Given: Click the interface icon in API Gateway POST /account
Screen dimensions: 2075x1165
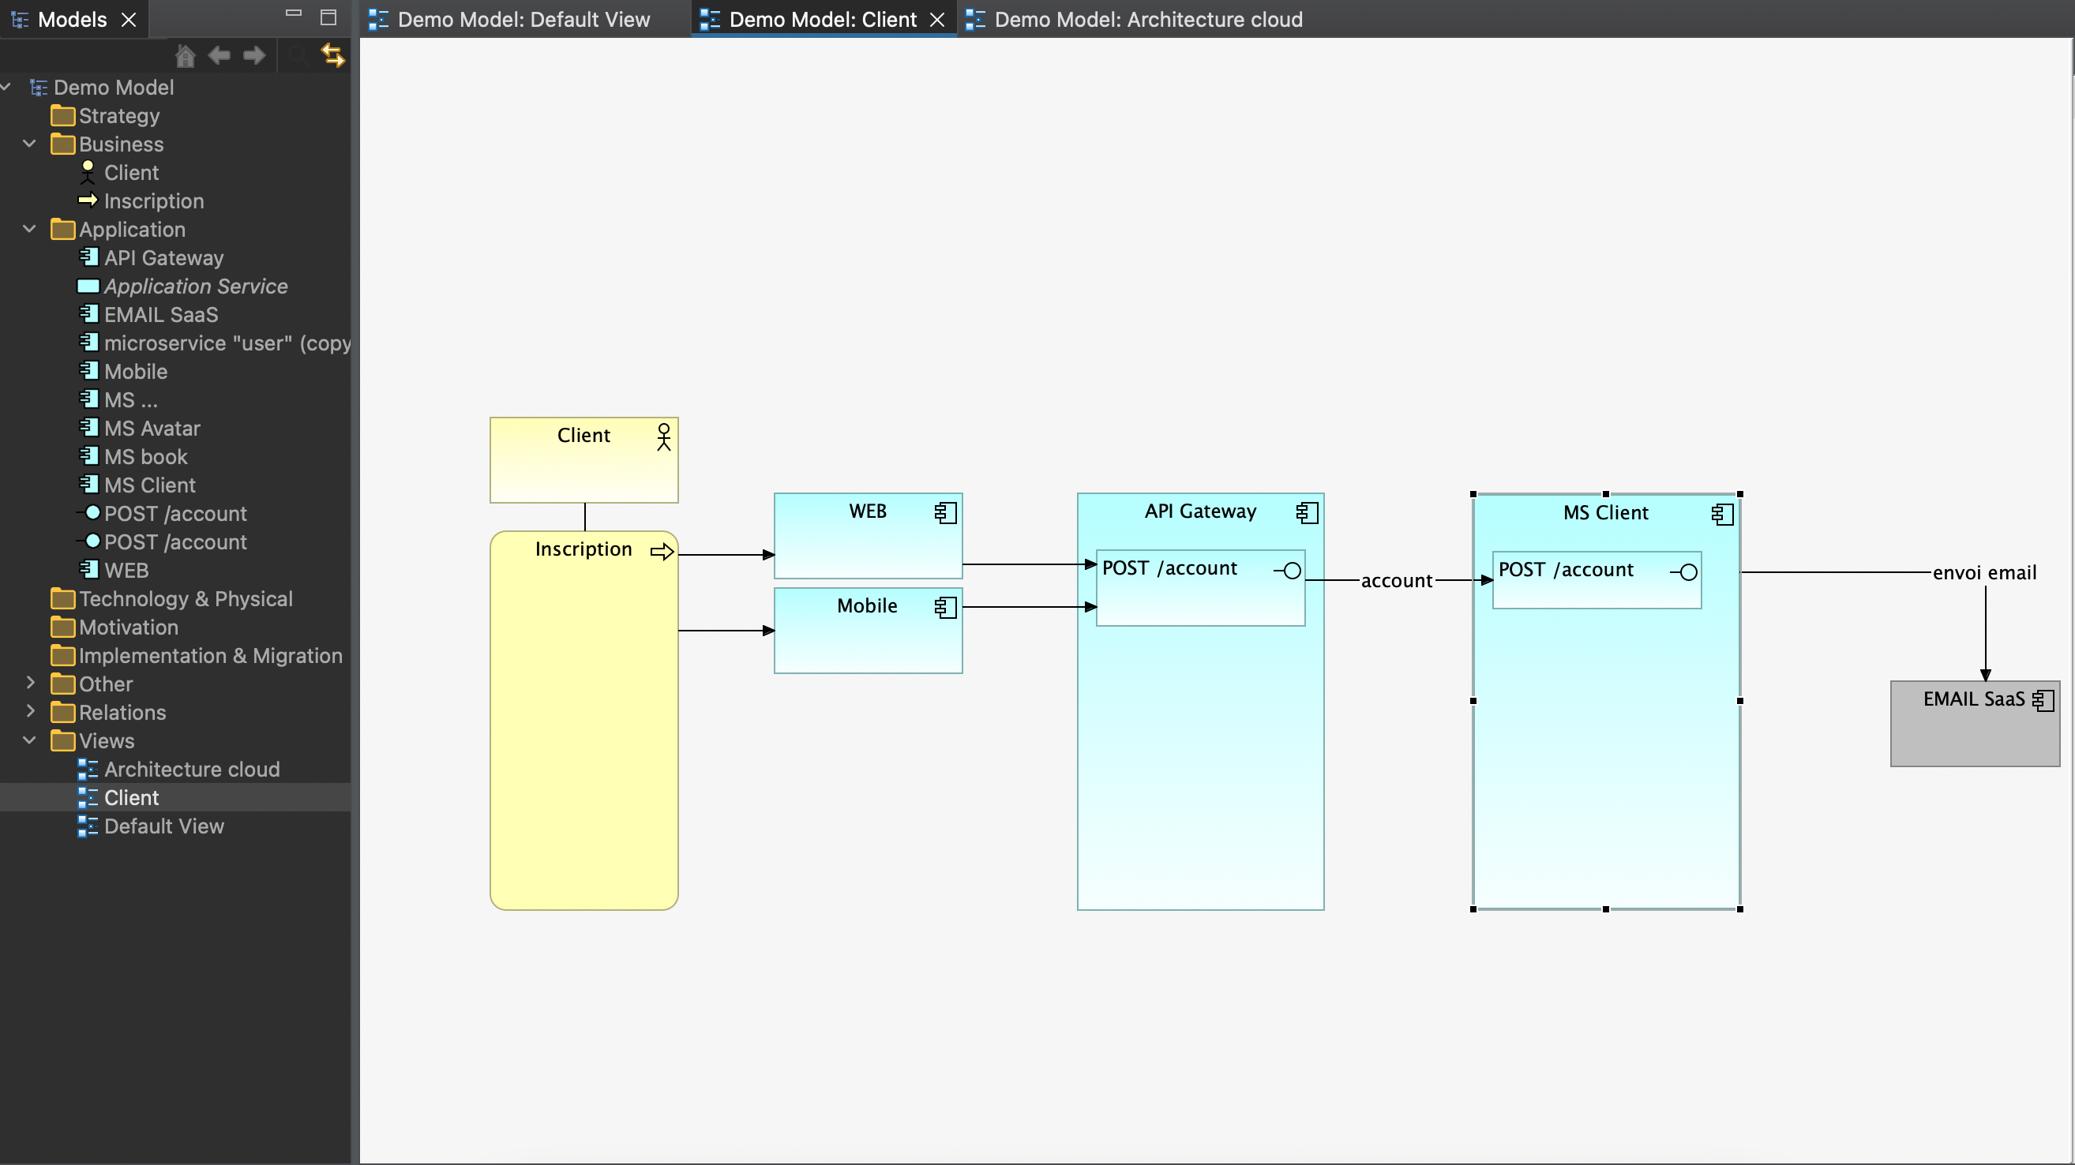Looking at the screenshot, I should (x=1289, y=571).
